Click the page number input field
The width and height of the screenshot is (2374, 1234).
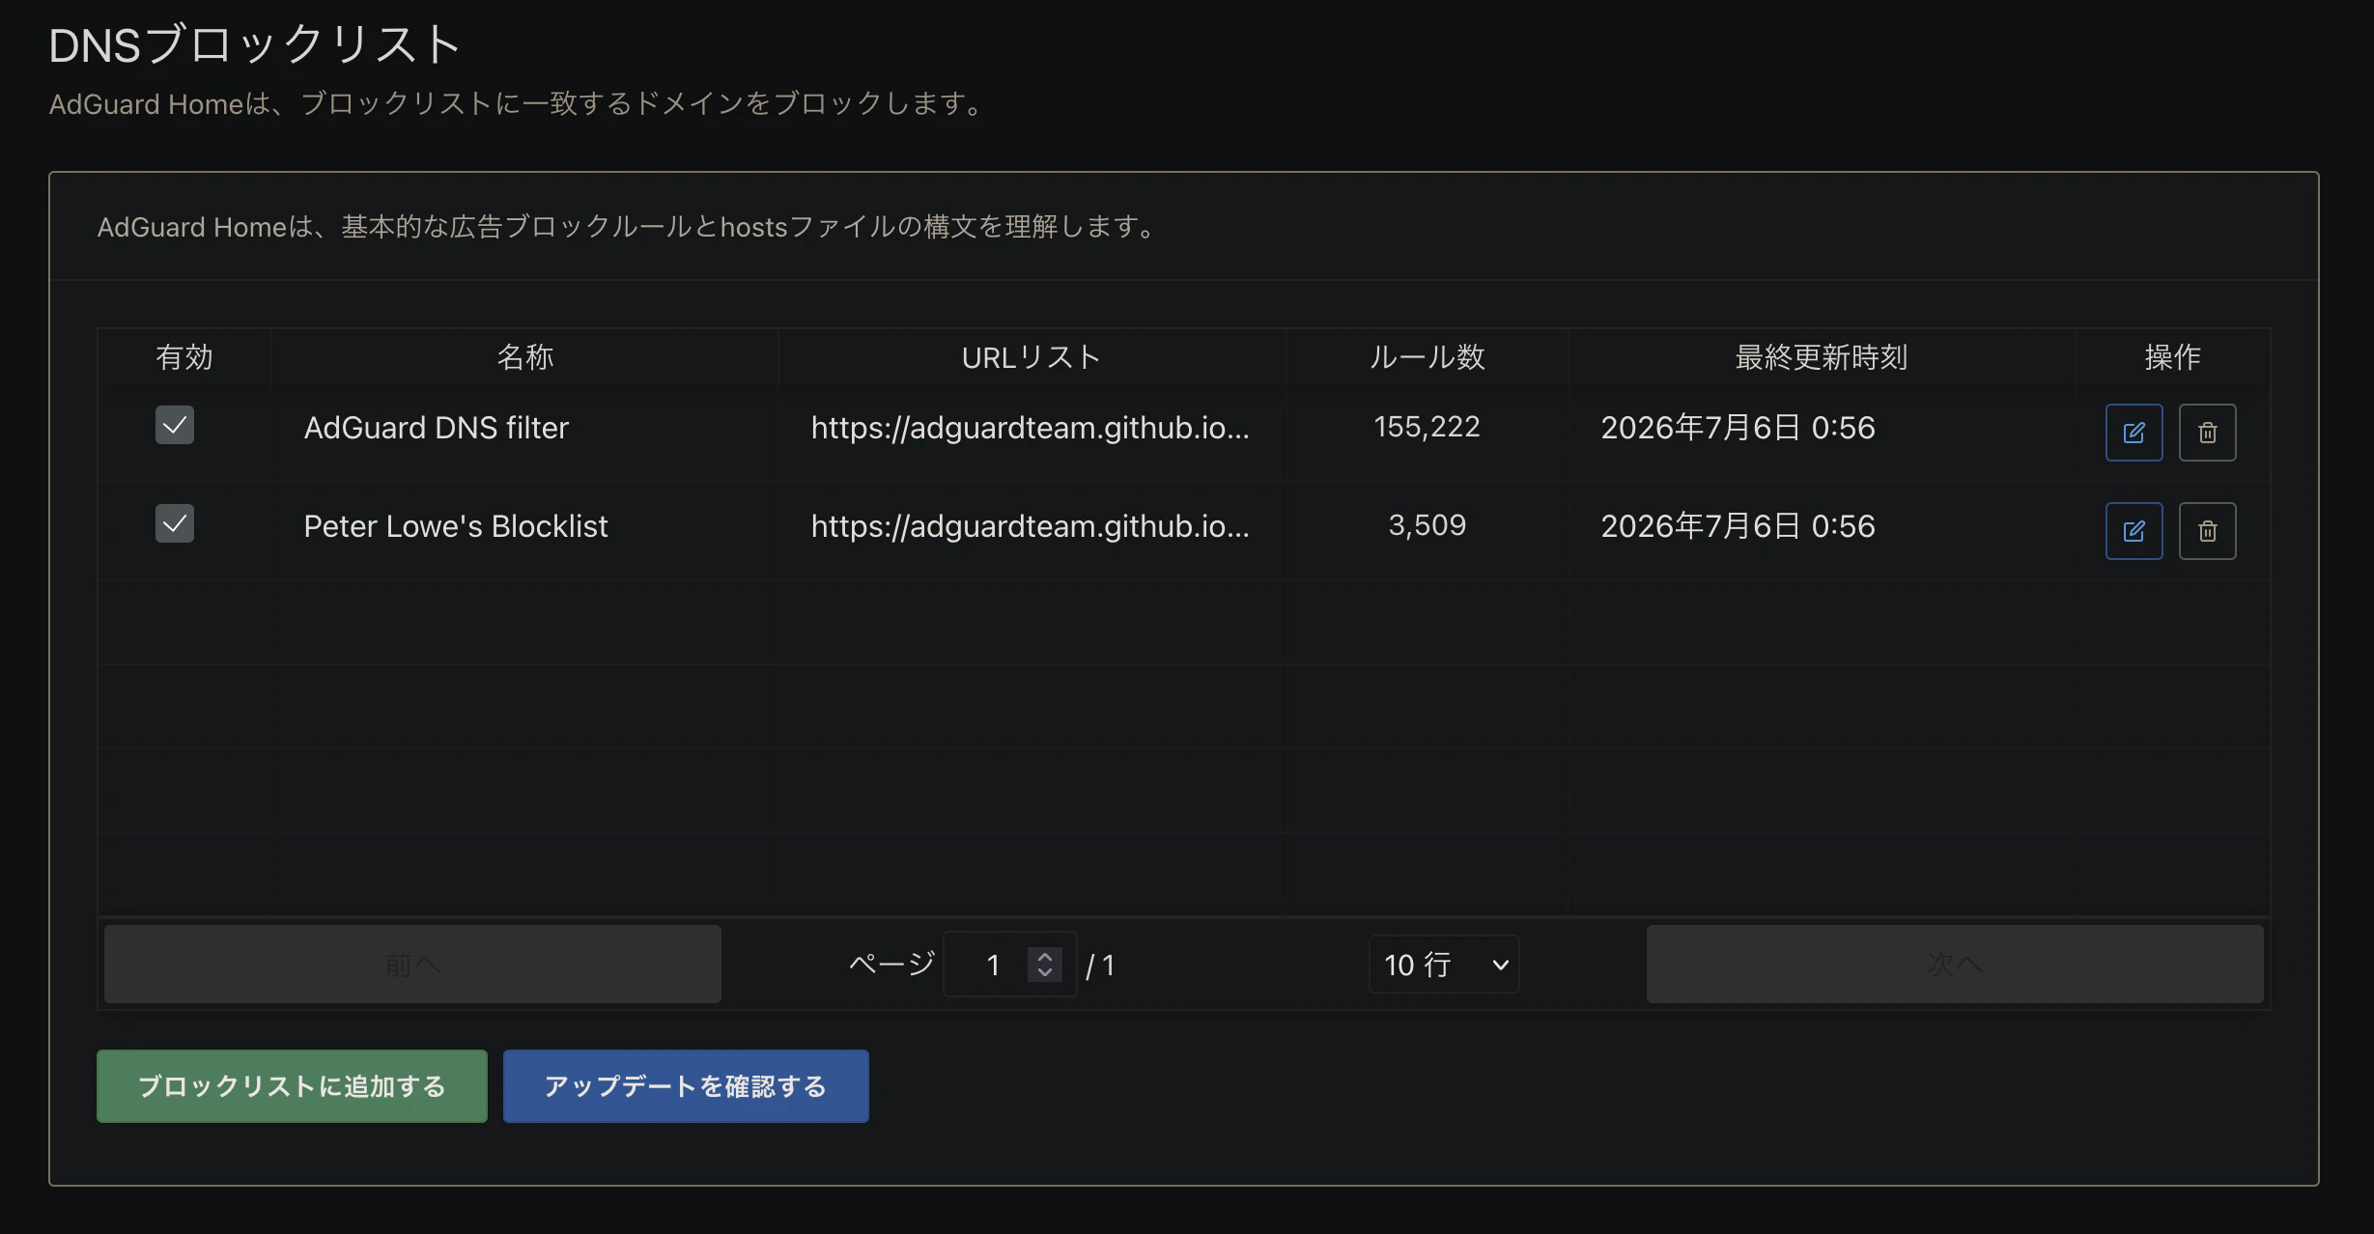[1009, 964]
